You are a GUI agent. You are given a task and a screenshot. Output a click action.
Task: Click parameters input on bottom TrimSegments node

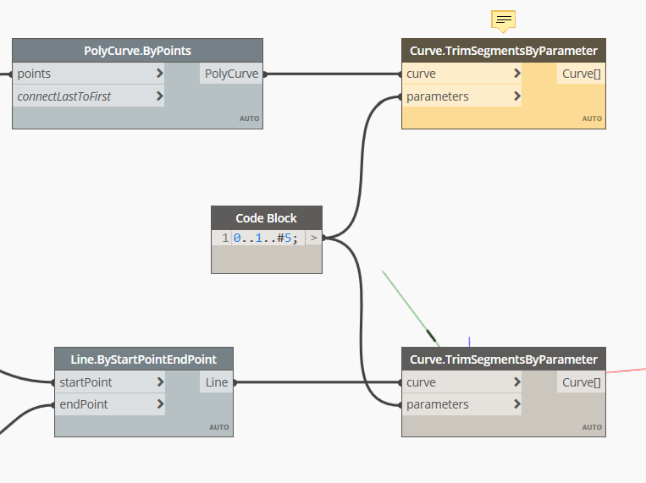point(461,404)
